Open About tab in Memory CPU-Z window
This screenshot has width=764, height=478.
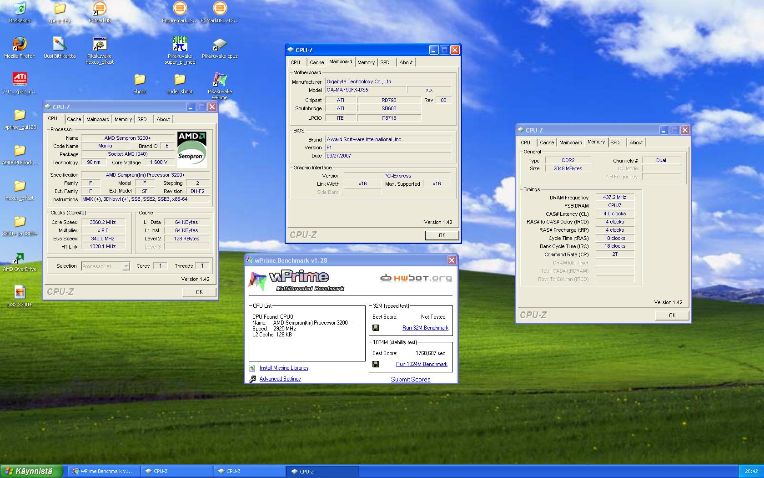point(636,142)
